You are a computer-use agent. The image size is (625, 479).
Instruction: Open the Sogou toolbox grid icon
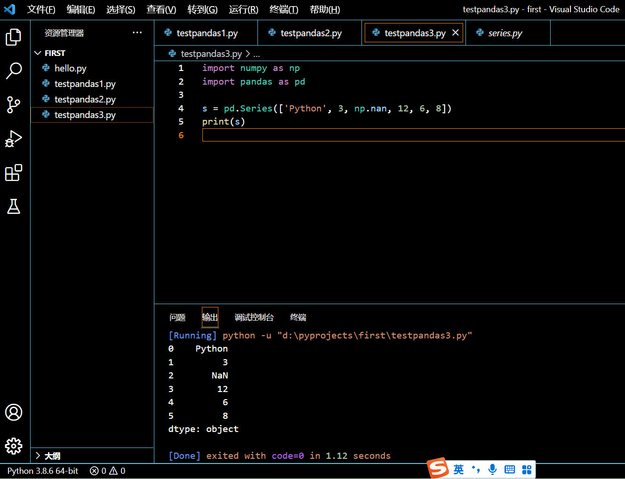tap(527, 469)
